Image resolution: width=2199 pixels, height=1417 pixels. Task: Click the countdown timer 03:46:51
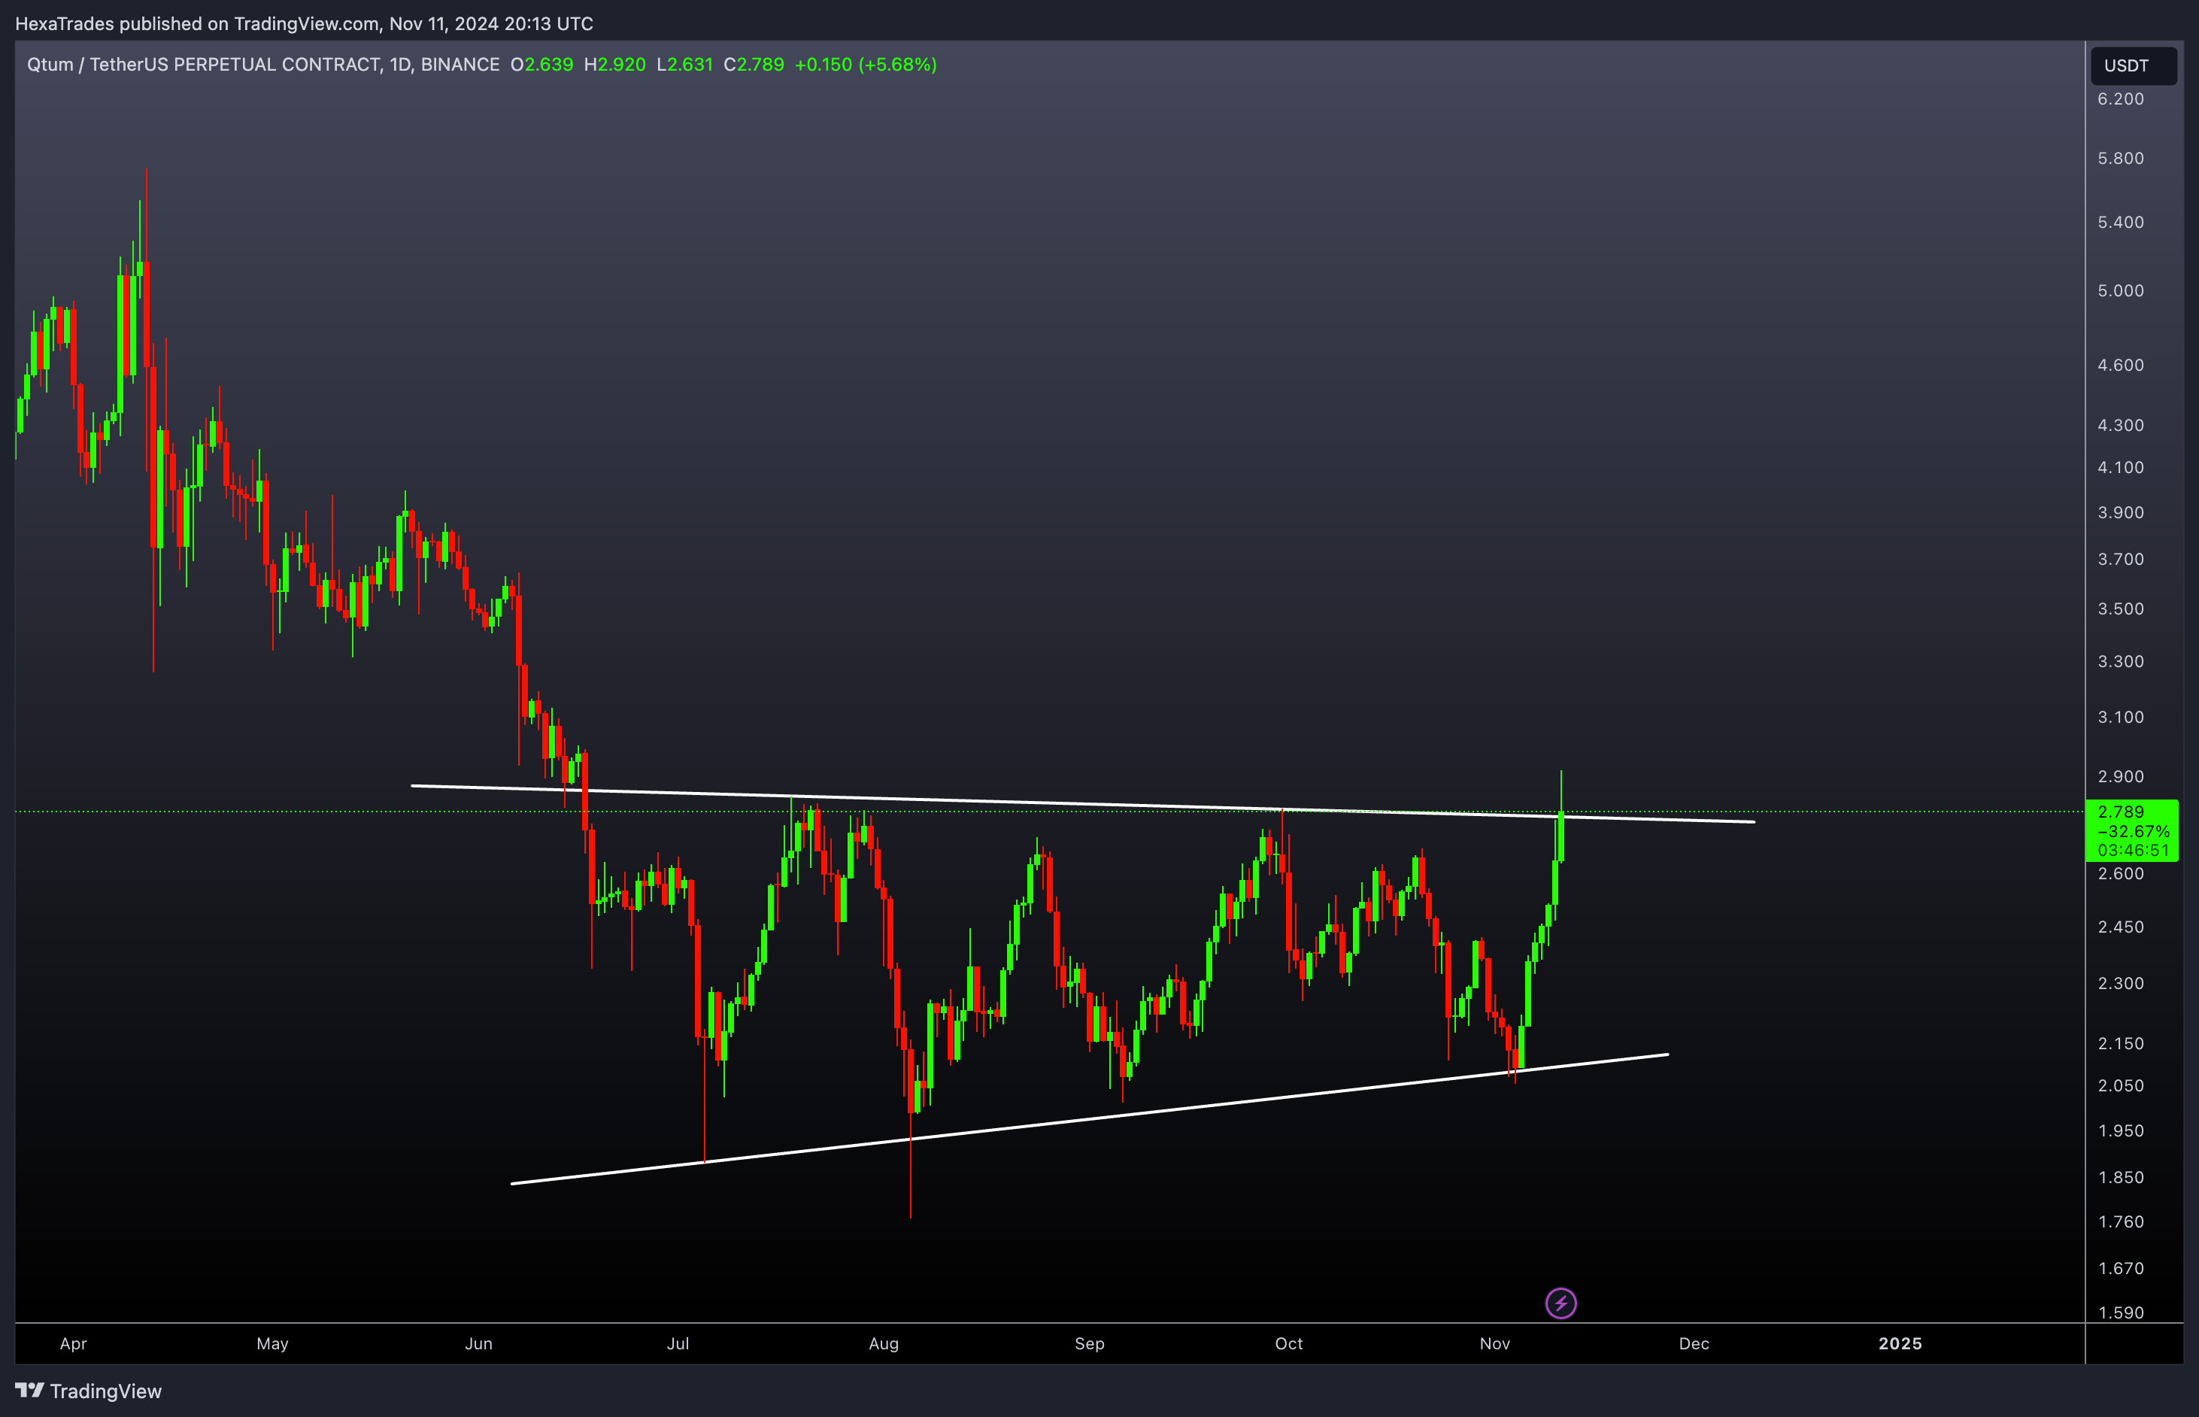coord(2133,850)
